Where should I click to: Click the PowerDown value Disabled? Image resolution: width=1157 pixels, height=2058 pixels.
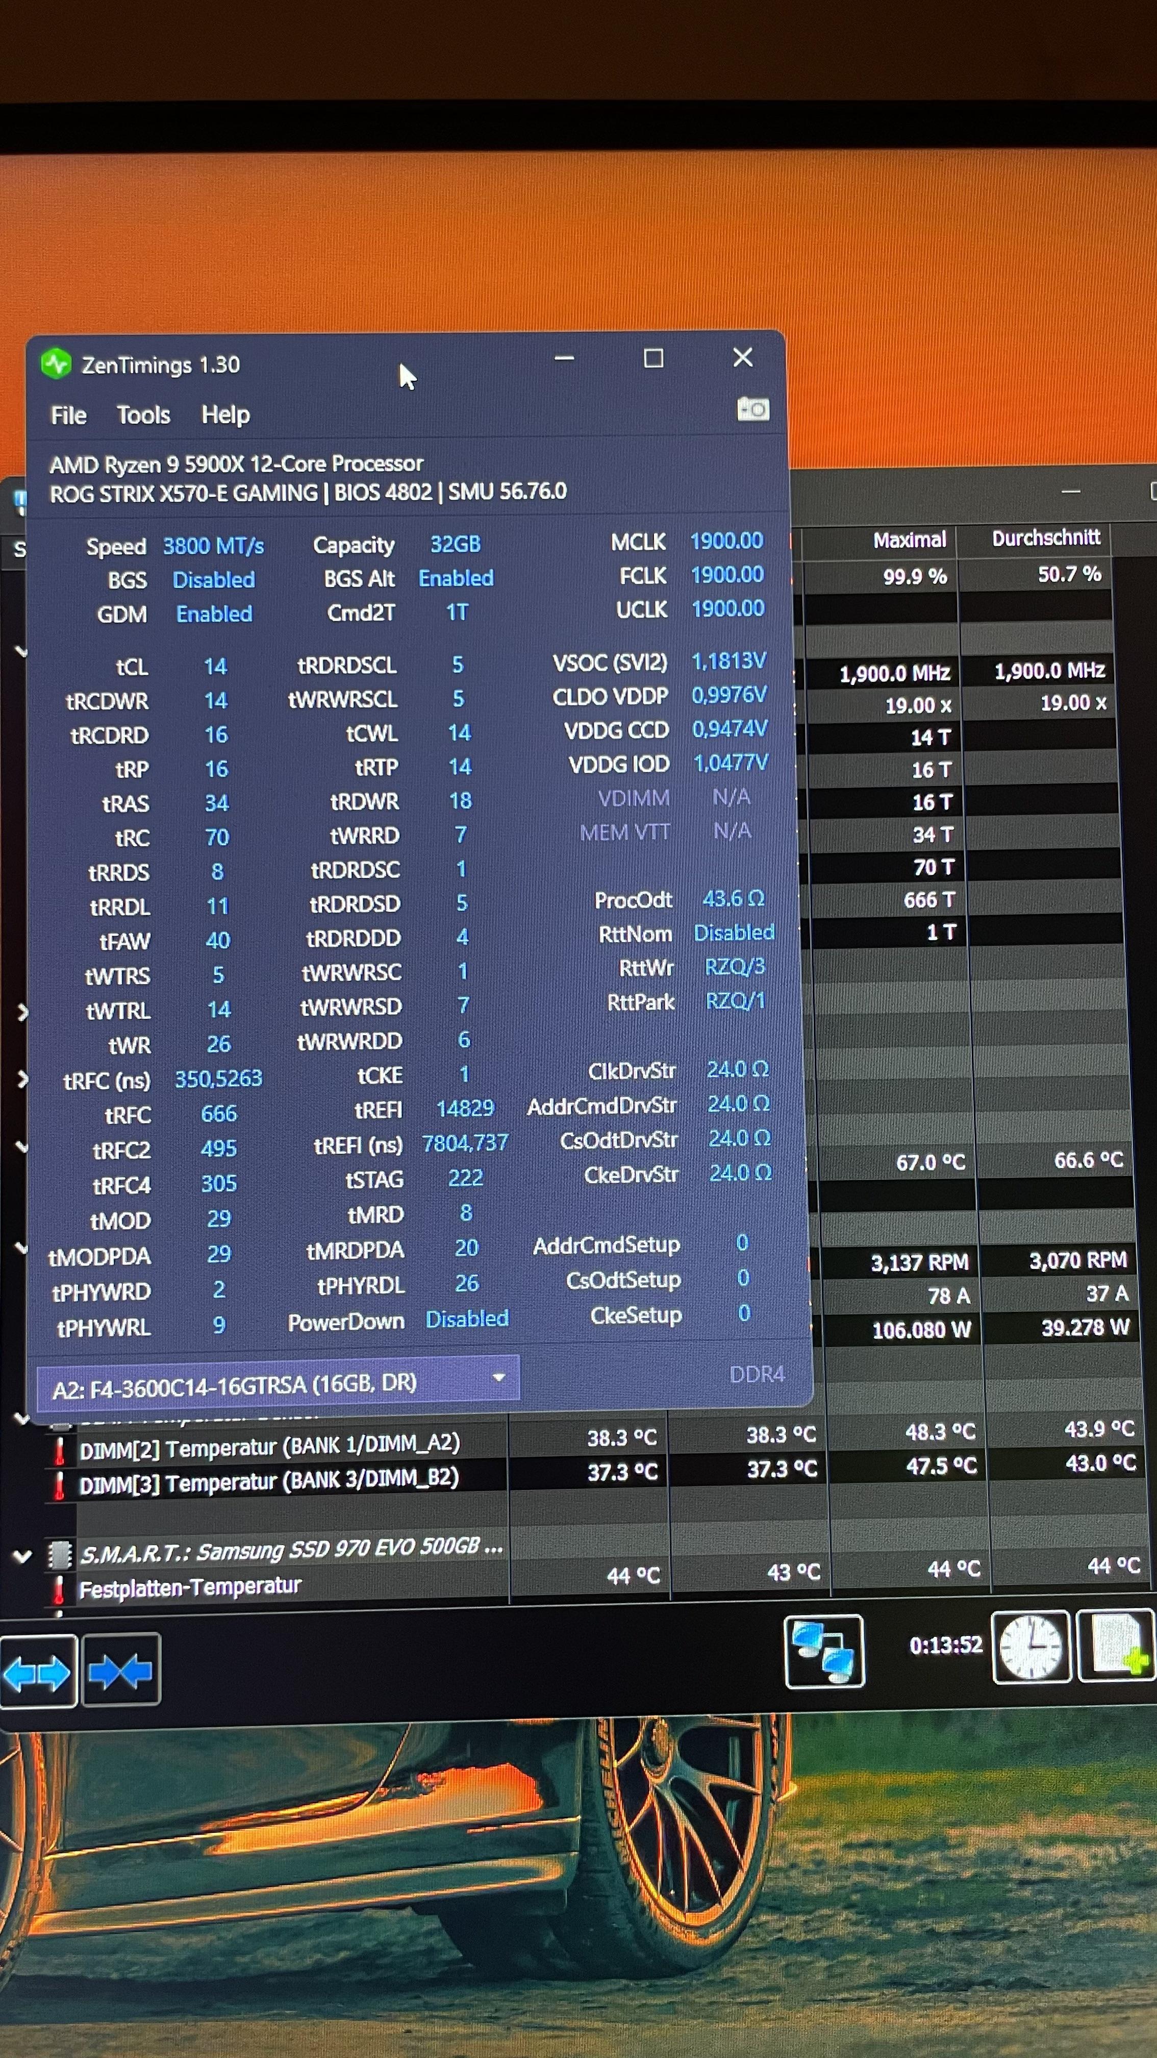pyautogui.click(x=466, y=1319)
